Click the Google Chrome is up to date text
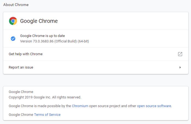Screen dimensions: 191x124 pyautogui.click(x=42, y=36)
